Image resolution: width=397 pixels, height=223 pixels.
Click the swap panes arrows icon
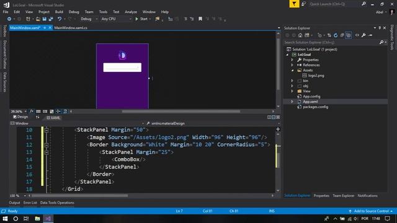37,117
